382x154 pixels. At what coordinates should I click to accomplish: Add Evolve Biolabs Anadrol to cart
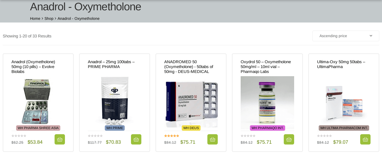pos(60,139)
